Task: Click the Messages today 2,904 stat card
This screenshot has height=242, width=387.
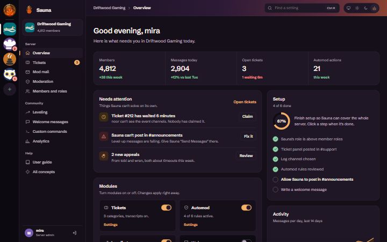Action: (201, 68)
